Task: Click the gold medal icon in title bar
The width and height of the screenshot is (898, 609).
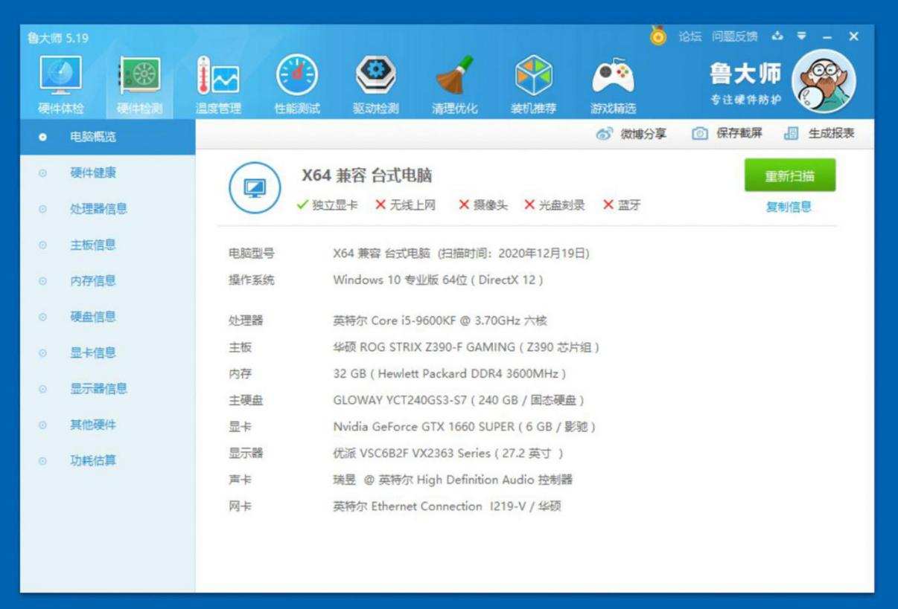Action: point(658,36)
